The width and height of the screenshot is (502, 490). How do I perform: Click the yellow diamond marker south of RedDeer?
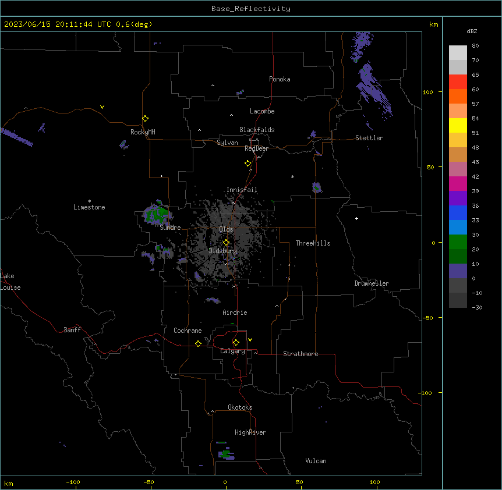(248, 164)
